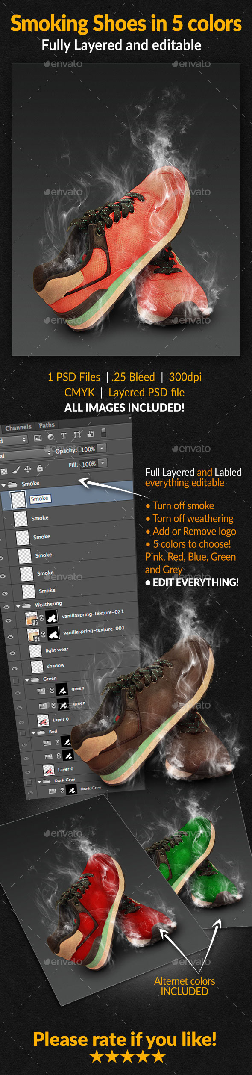Hide the Weathering group via eye icon
Image resolution: width=252 pixels, height=1075 pixels.
[6, 607]
